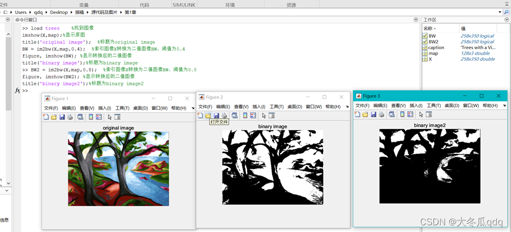
Task: Click Open File icon in Figure 1
Action: 54,117
